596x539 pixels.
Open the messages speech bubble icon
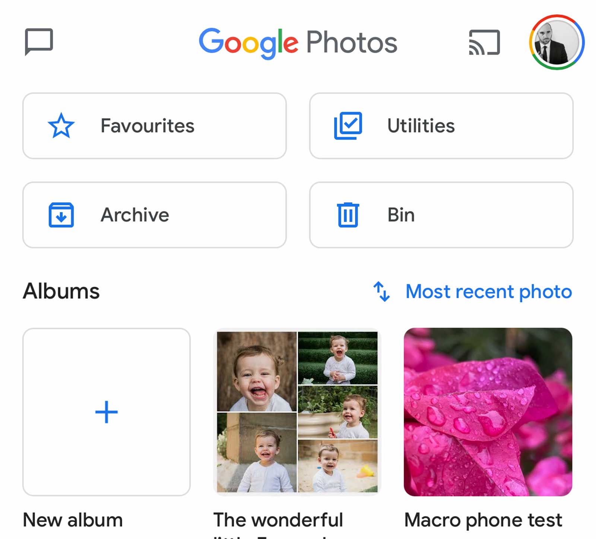click(x=39, y=41)
